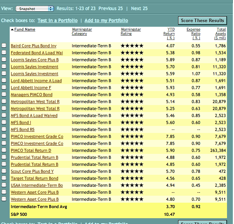The height and width of the screenshot is (224, 234).
Task: Select Intermediate-Term Bond Avg row label
Action: [39, 207]
